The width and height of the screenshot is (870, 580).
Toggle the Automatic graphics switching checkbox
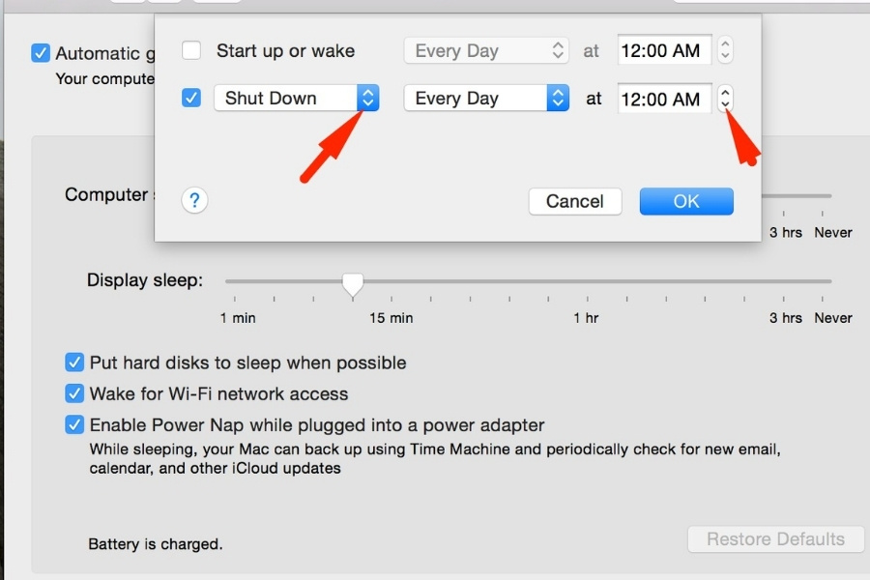tap(41, 53)
